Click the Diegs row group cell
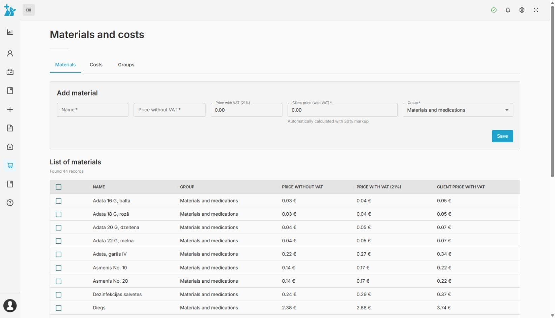Screen dimensions: 555x318 (209, 308)
